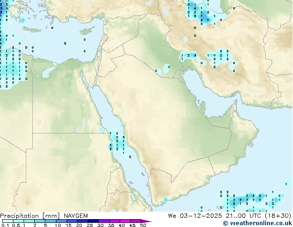Screen dimensions: 293x227
Task: Click the 30–35 mm purple legend swatch
Action: tap(104, 221)
